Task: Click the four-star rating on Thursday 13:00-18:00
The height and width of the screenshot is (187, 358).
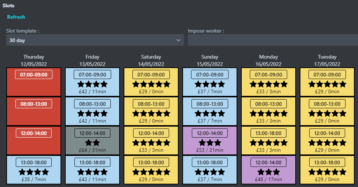Action: tap(34, 172)
